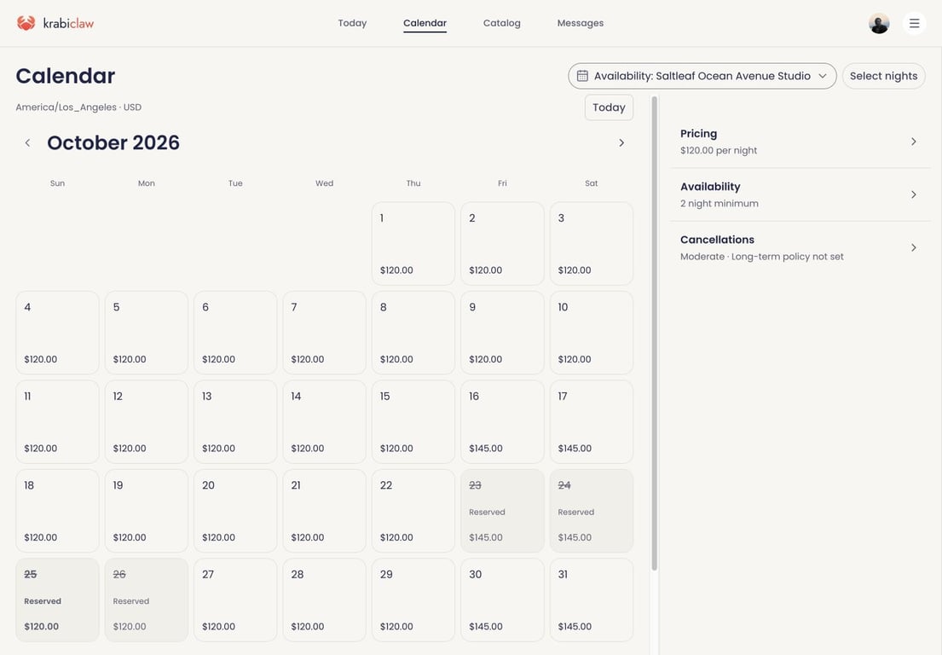Screen dimensions: 942x655
Task: Select October 13 date cell
Action: point(235,421)
